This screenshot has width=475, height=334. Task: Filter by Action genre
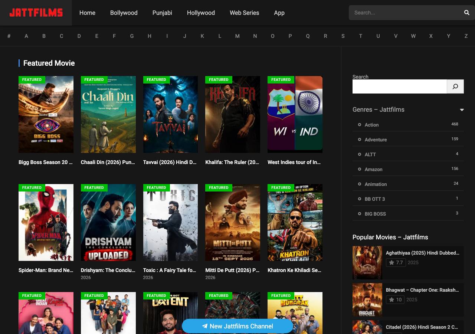[x=371, y=125]
